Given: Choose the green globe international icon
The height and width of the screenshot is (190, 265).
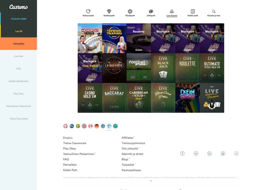Looking at the screenshot, I should (x=116, y=126).
